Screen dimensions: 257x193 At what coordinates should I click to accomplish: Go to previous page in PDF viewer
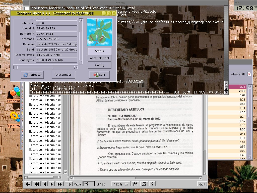tap(45, 184)
